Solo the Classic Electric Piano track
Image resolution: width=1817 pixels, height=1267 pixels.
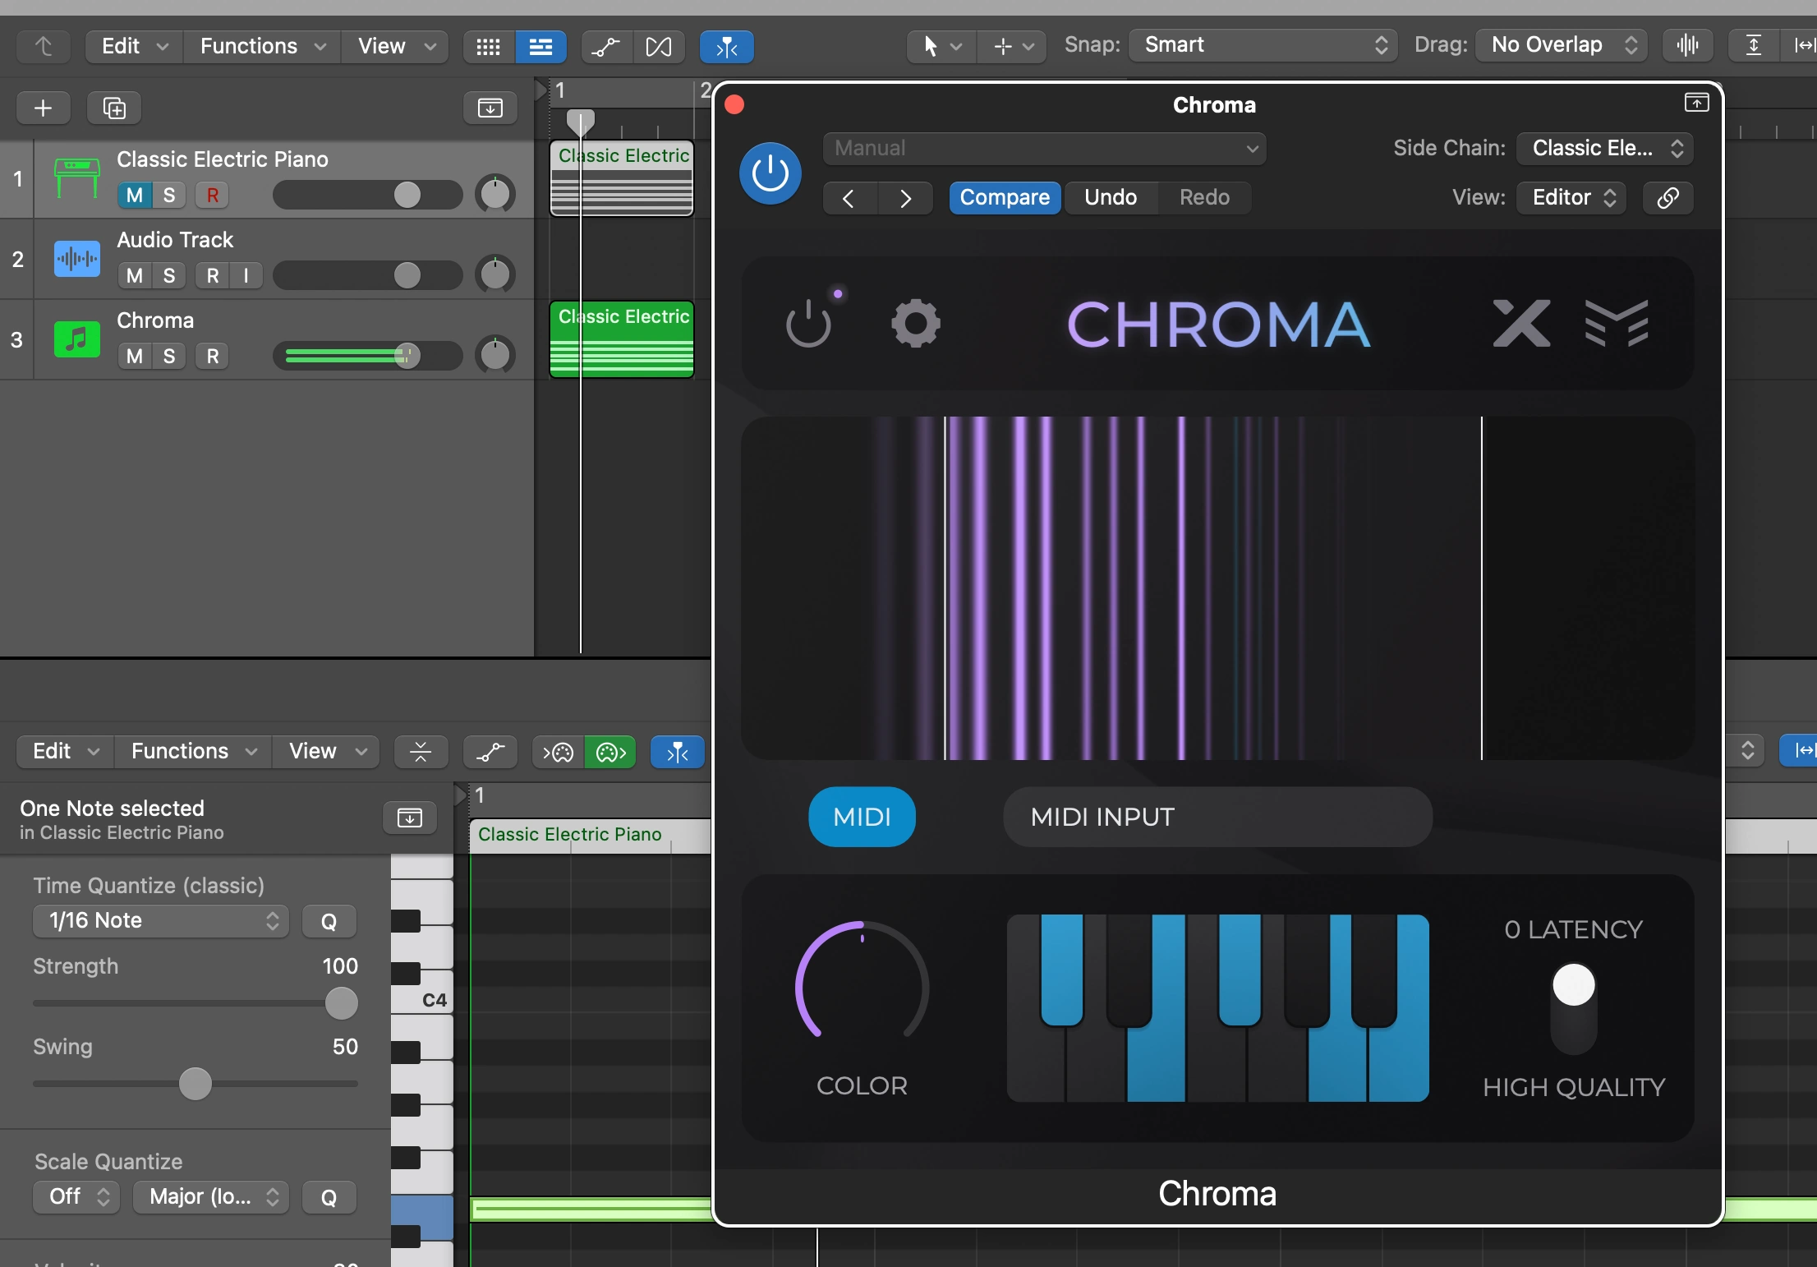click(x=169, y=195)
